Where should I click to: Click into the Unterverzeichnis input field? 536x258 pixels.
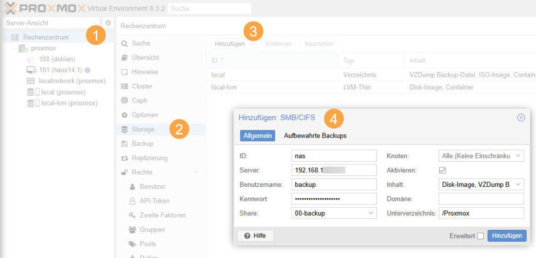481,213
